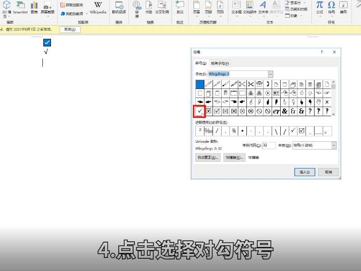The height and width of the screenshot is (271, 361).
Task: Open the symbol (符号) omega icon
Action: (332, 7)
